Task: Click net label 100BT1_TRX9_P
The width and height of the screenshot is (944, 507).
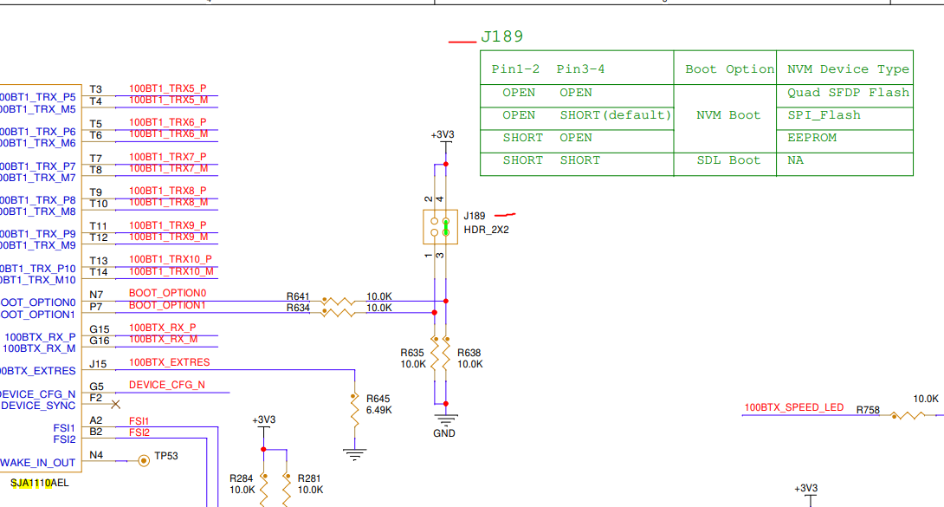Action: click(168, 225)
